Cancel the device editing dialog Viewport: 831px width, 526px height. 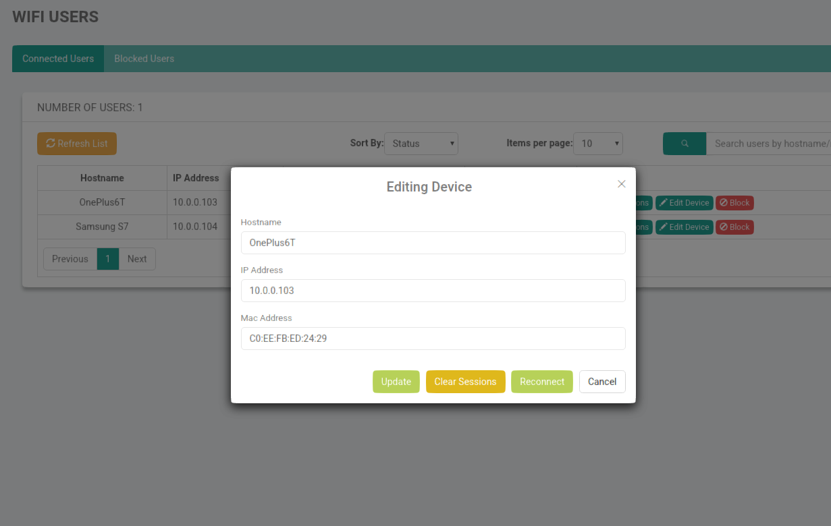pyautogui.click(x=601, y=382)
